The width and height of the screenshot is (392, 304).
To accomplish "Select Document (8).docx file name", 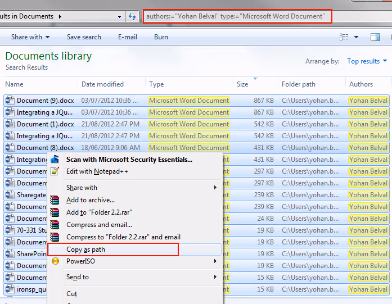I will click(45, 148).
